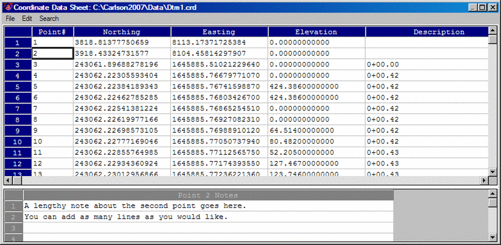Select notes row header 1

click(13, 206)
